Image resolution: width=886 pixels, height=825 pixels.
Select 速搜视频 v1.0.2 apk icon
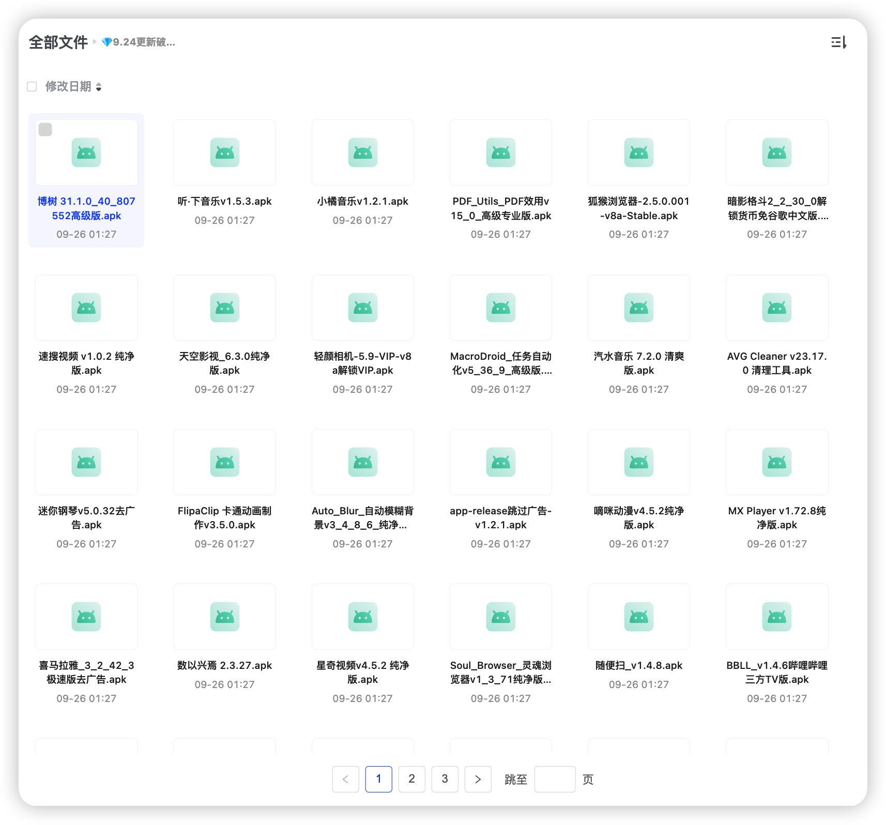click(x=86, y=308)
